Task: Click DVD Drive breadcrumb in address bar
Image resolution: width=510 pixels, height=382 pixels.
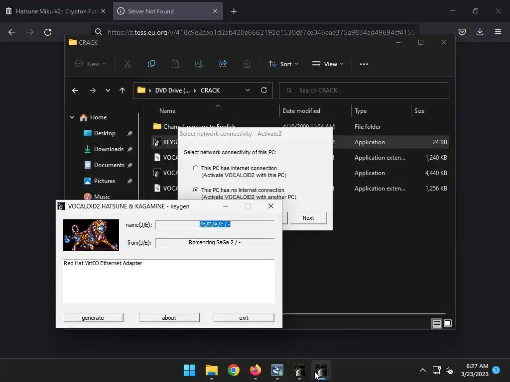Action: [x=172, y=91]
